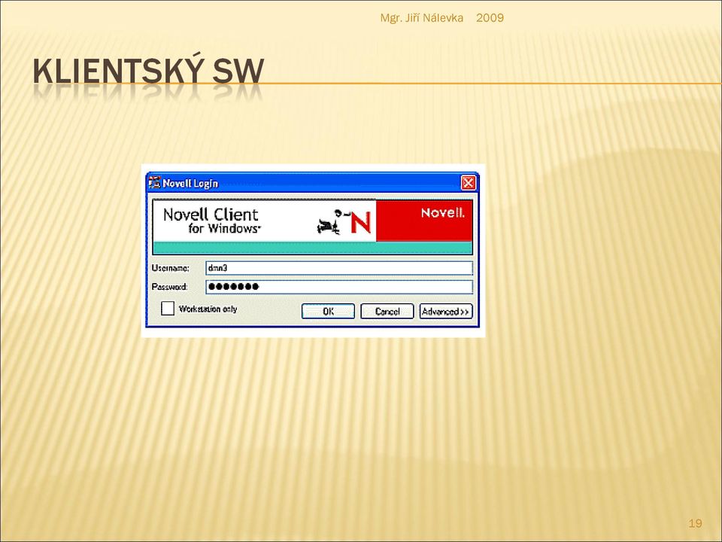The image size is (722, 542).
Task: Click the white Novell brand text on red
Action: (442, 213)
